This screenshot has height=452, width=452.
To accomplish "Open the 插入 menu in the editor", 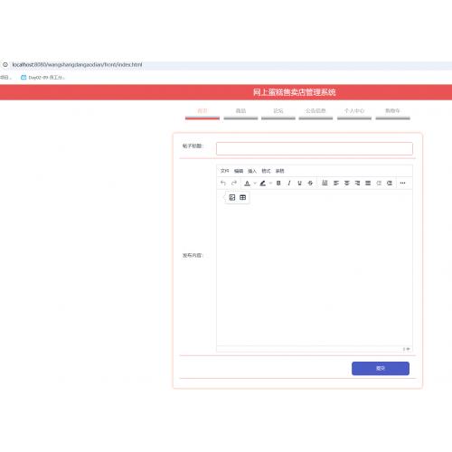I will 252,171.
